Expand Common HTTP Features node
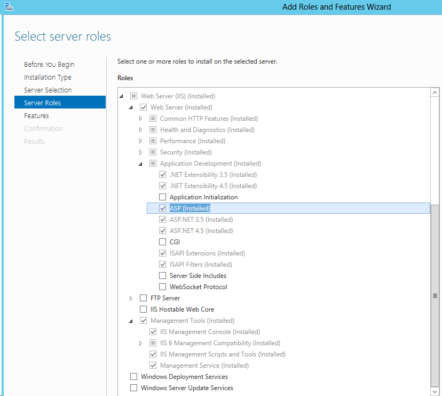 pyautogui.click(x=141, y=119)
